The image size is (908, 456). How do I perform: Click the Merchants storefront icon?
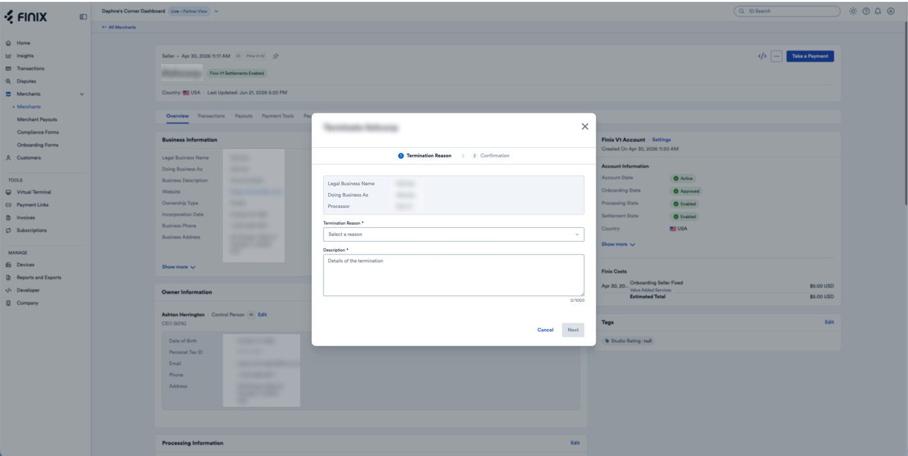pyautogui.click(x=8, y=94)
